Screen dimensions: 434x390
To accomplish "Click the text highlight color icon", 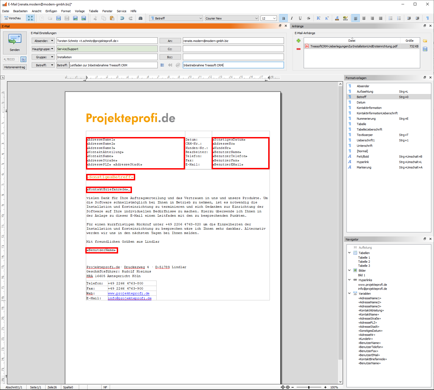I will [345, 18].
